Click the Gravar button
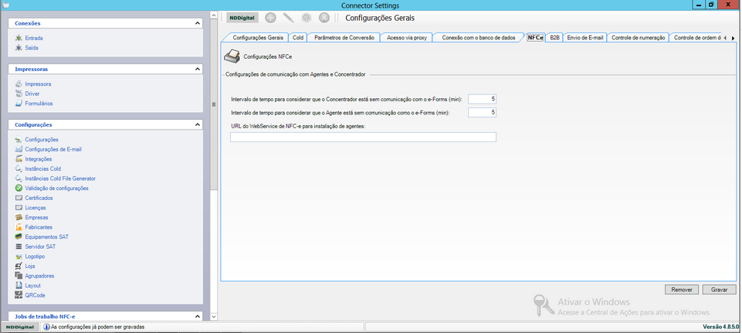The width and height of the screenshot is (742, 333). coord(720,290)
